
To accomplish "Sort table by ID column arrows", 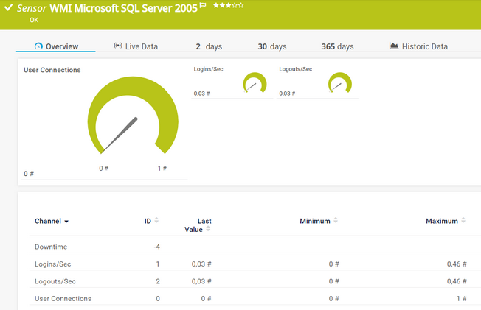I will point(156,220).
